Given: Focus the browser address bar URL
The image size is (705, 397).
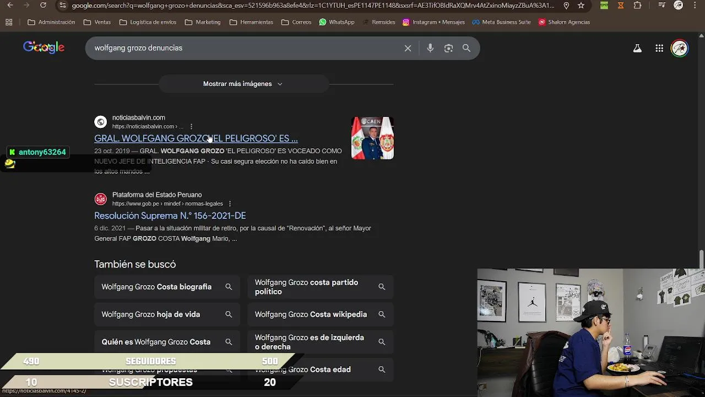Looking at the screenshot, I should point(313,6).
